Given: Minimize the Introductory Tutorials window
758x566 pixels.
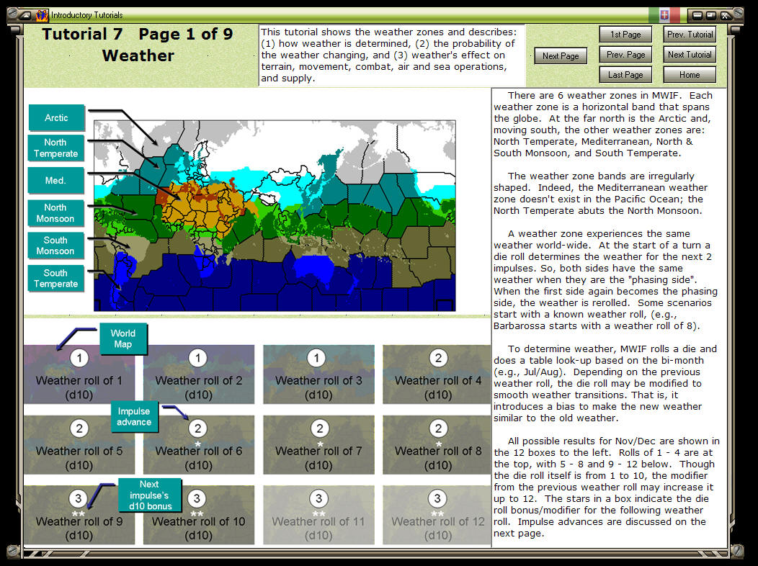Looking at the screenshot, I should [697, 15].
